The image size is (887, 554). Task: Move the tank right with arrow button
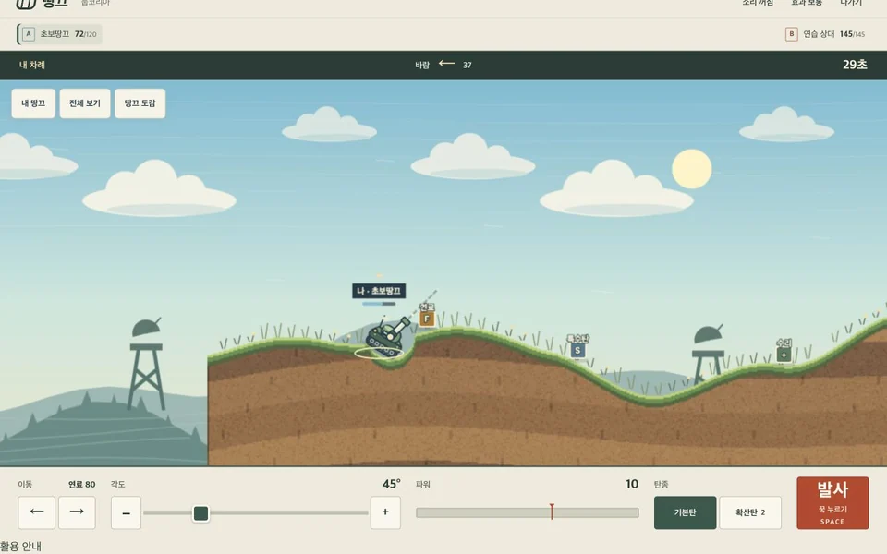coord(77,512)
